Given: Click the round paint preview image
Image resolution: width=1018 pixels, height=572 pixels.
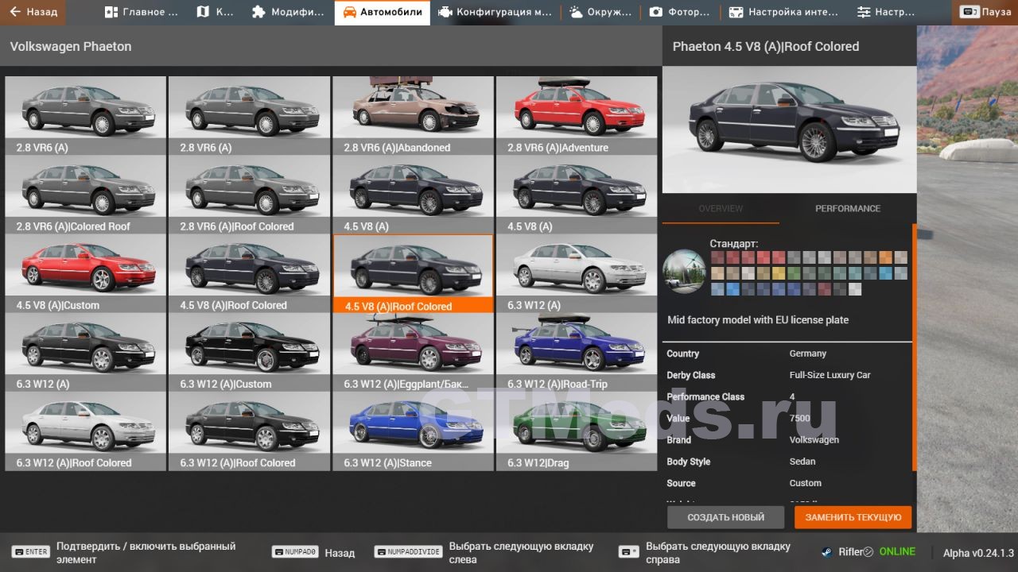Looking at the screenshot, I should 684,271.
